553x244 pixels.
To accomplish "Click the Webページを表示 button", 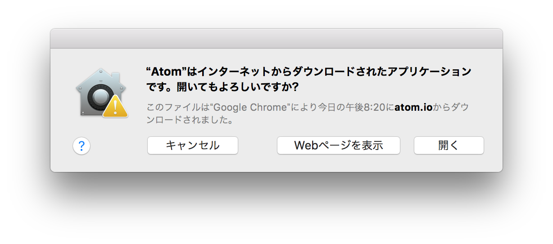I will (x=339, y=145).
